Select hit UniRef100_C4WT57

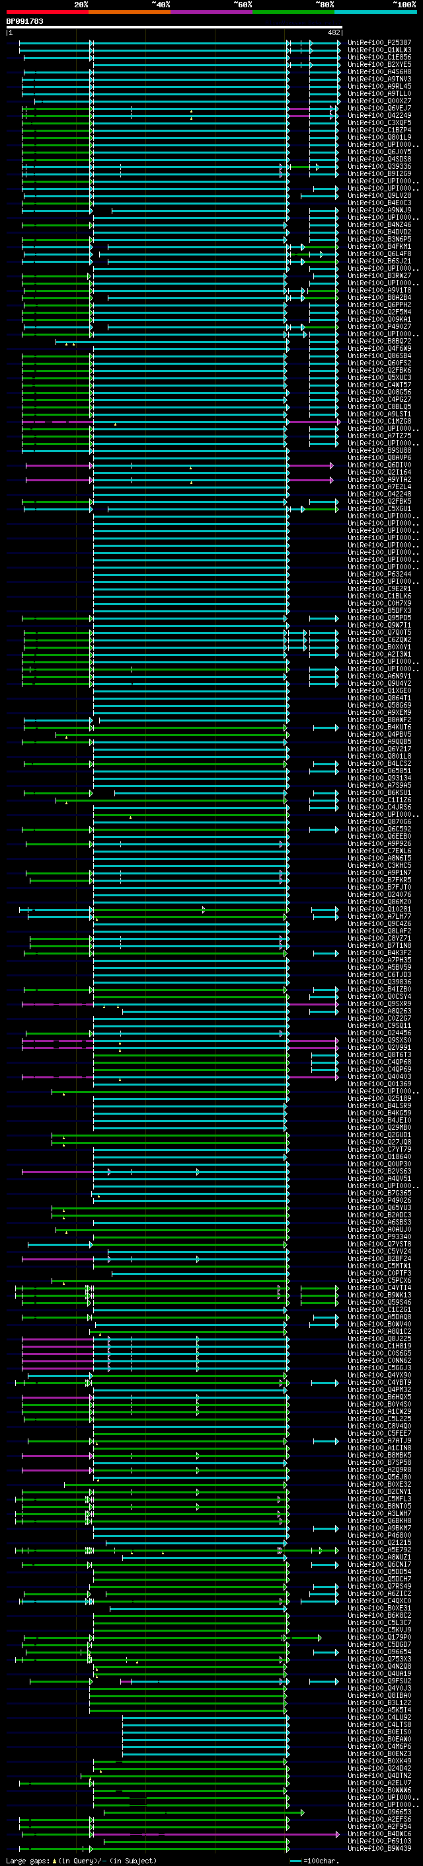[x=379, y=385]
